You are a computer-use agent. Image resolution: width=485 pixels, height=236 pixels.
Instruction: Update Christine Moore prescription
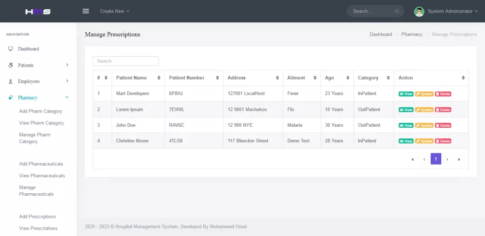click(424, 141)
